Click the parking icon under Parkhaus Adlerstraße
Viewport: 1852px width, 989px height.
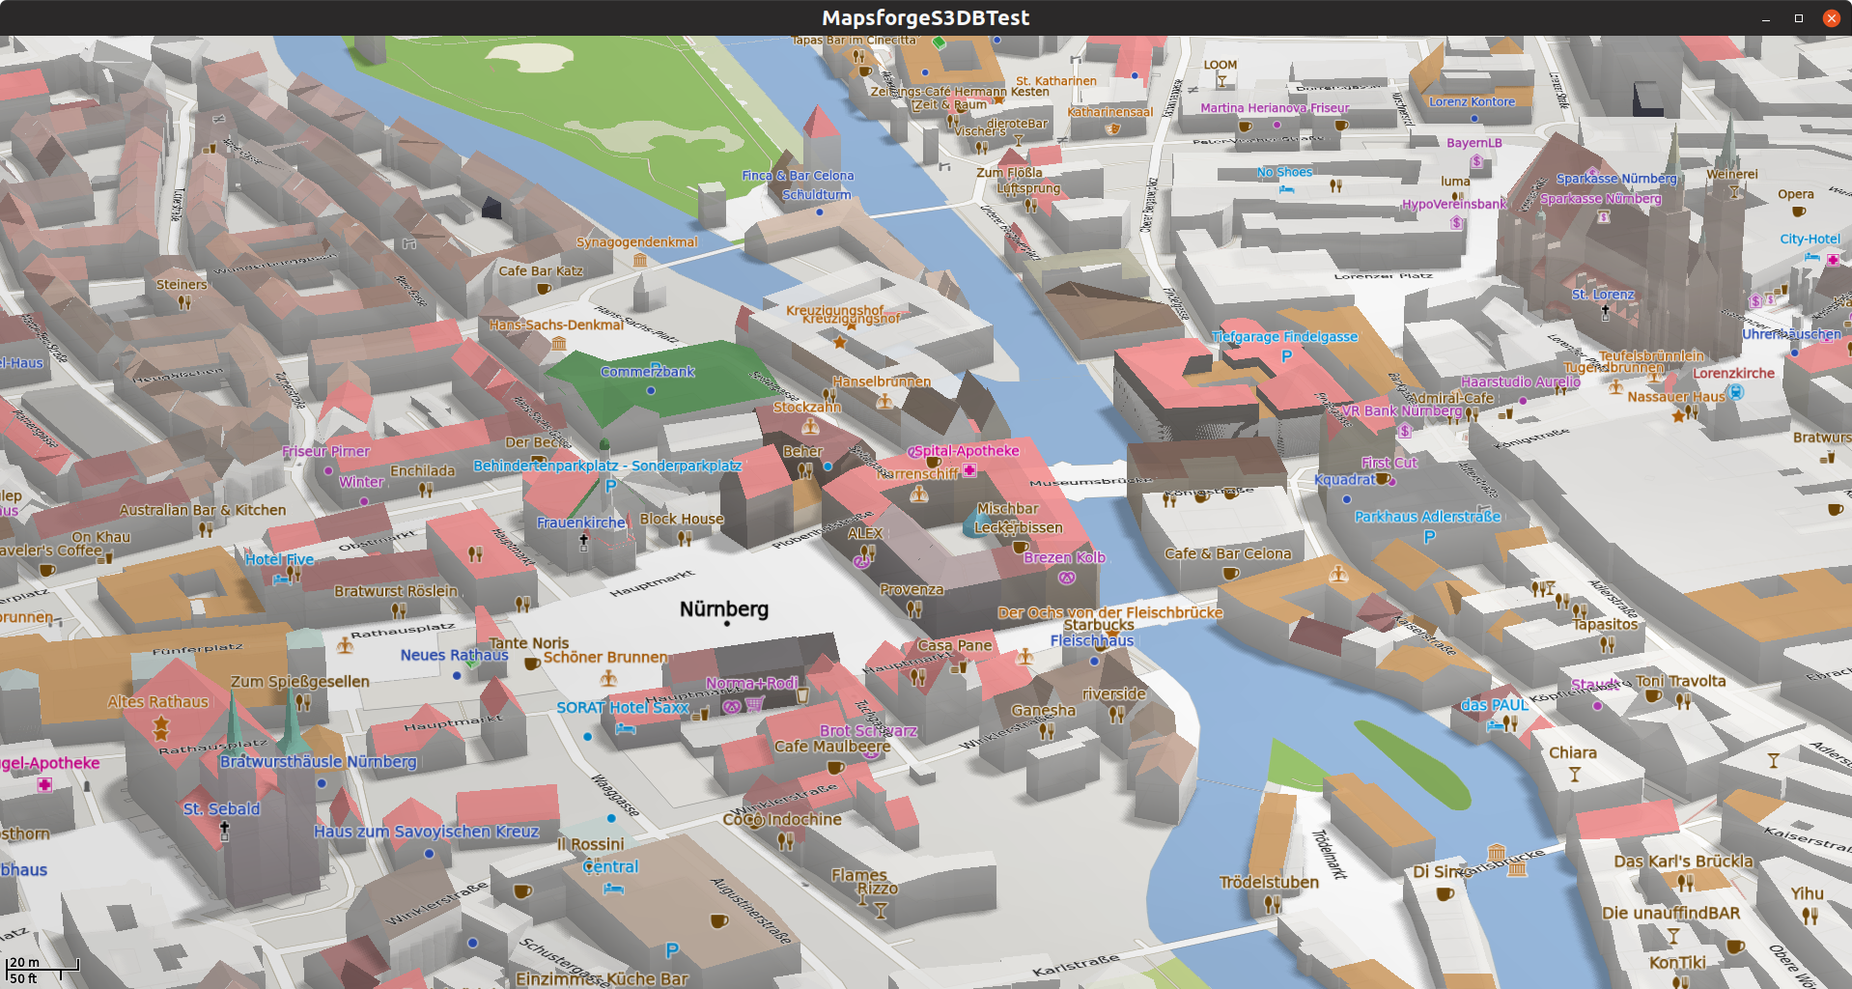(x=1429, y=537)
